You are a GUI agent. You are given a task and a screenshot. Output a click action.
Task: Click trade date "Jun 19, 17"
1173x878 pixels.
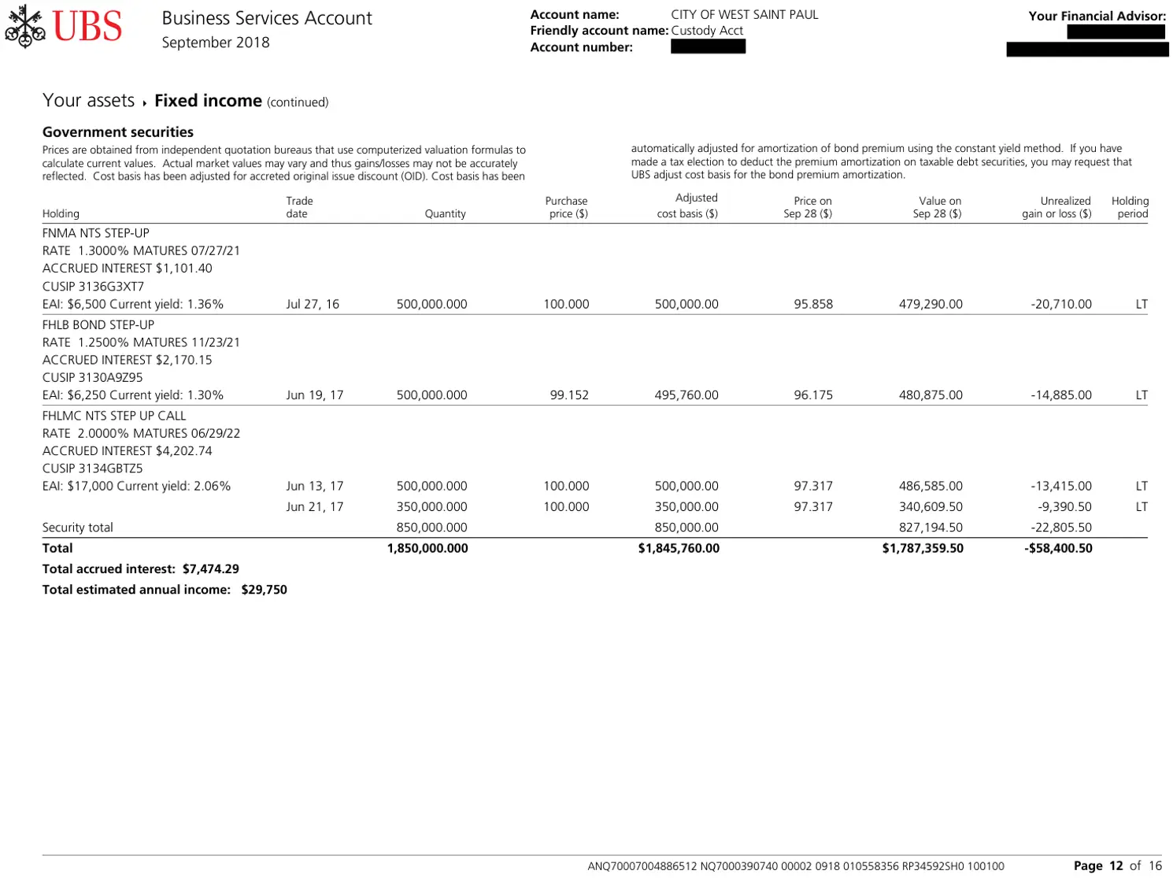point(315,395)
